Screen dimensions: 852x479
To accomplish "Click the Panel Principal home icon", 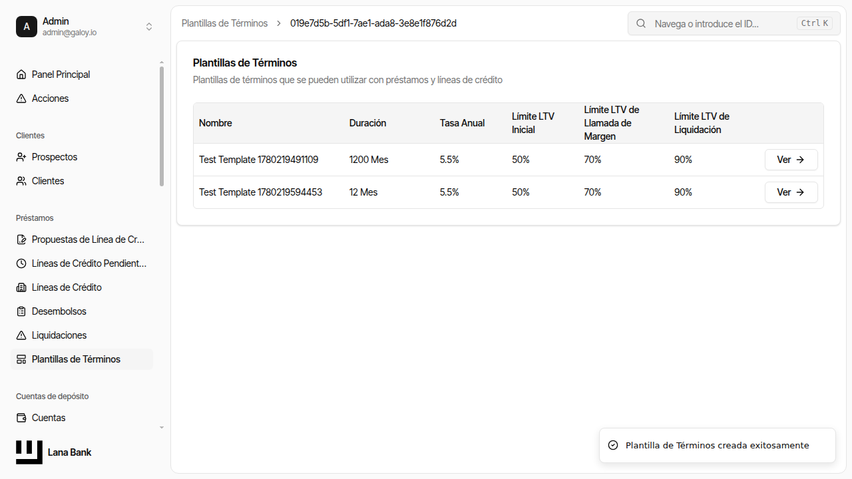I will click(21, 75).
